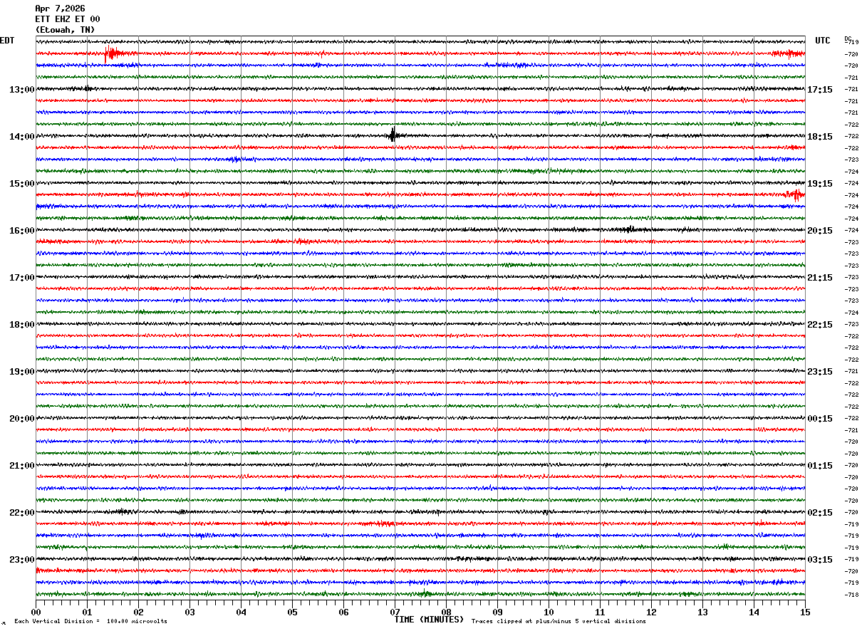Click minute '10' on the time axis
862x631 pixels.
tap(549, 612)
